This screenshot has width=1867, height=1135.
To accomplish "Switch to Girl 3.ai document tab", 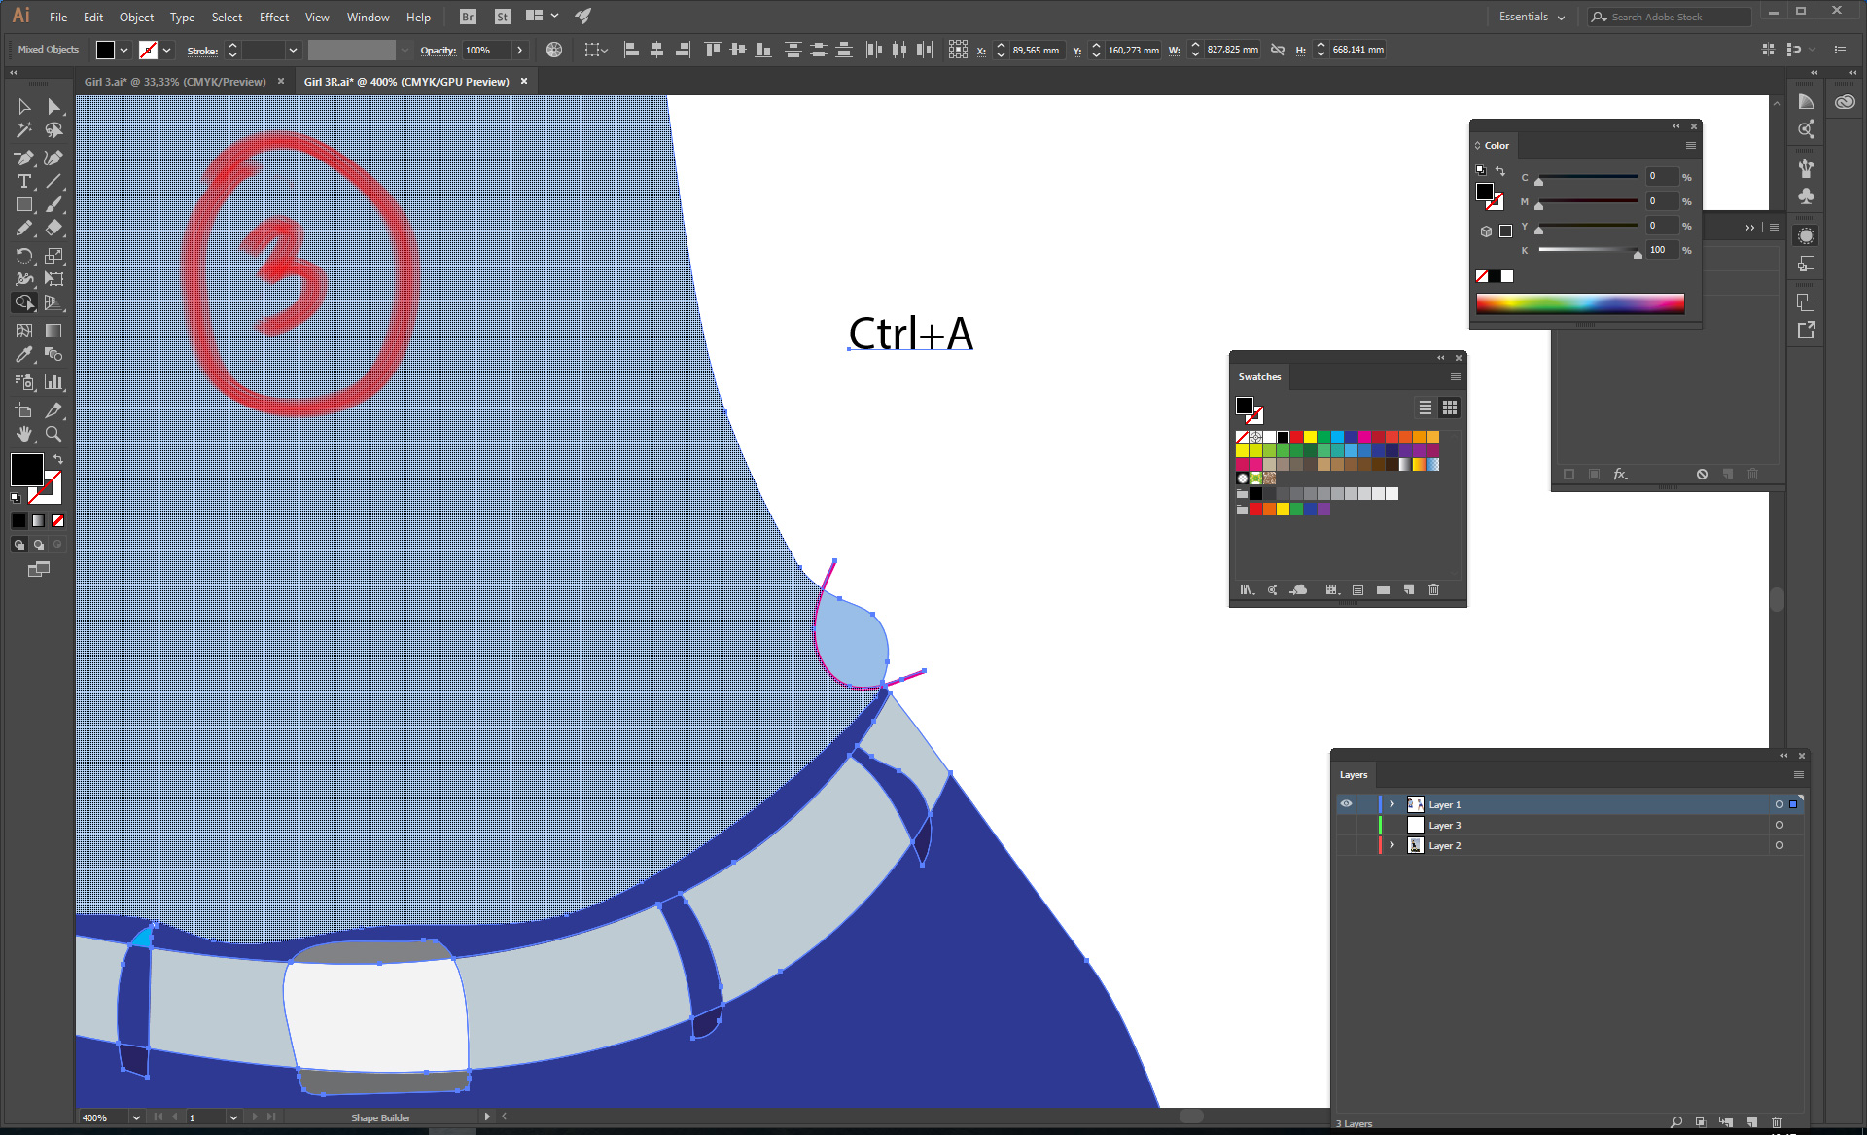I will [175, 82].
